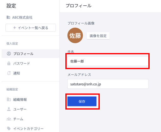
Task: Click the team group icon
Action: (9, 119)
